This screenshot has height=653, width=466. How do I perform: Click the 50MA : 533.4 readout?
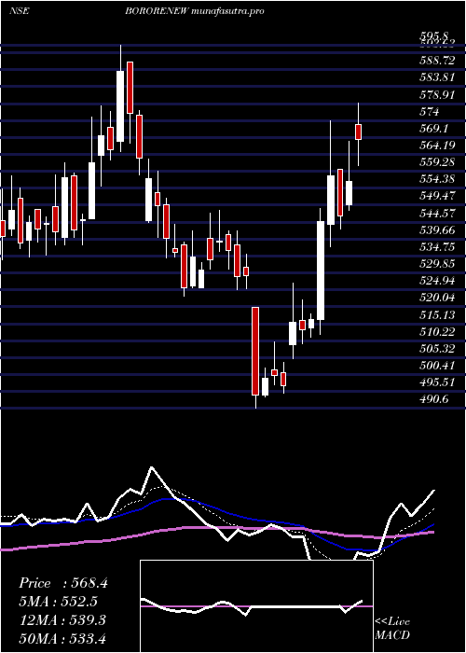click(x=62, y=638)
